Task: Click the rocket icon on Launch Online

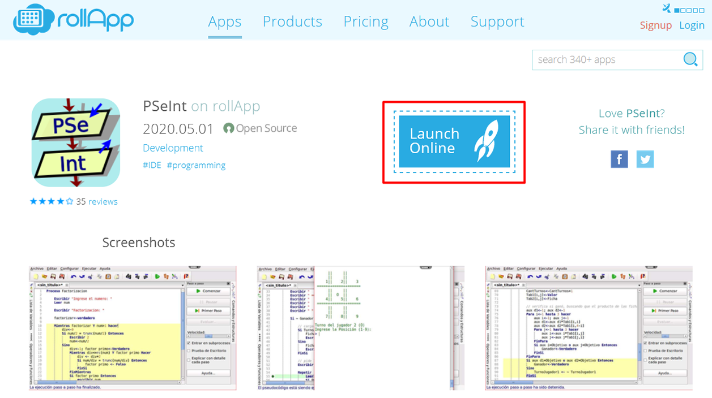Action: [x=486, y=141]
